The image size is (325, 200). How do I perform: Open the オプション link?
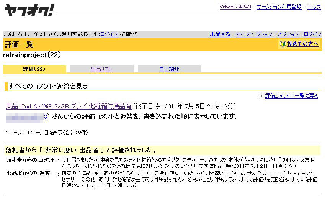tap(288, 34)
